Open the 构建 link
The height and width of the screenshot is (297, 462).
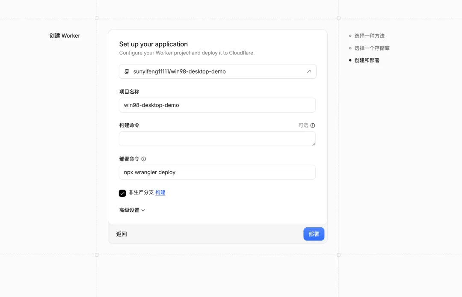coord(160,193)
